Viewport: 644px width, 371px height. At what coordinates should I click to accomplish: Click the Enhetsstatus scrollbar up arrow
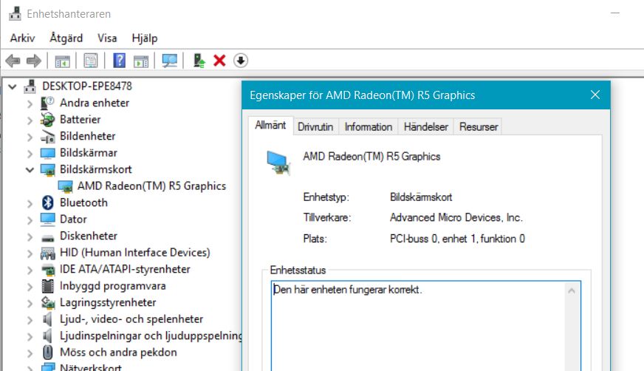point(572,291)
